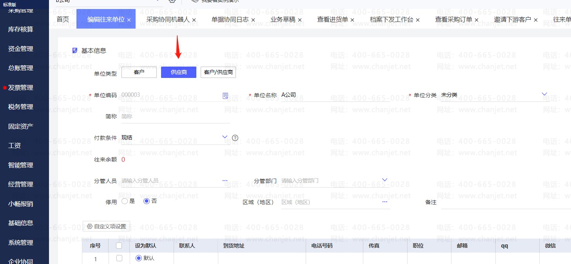Click the 联系人 column header
Viewport: 571px width, 264px height.
[196, 246]
